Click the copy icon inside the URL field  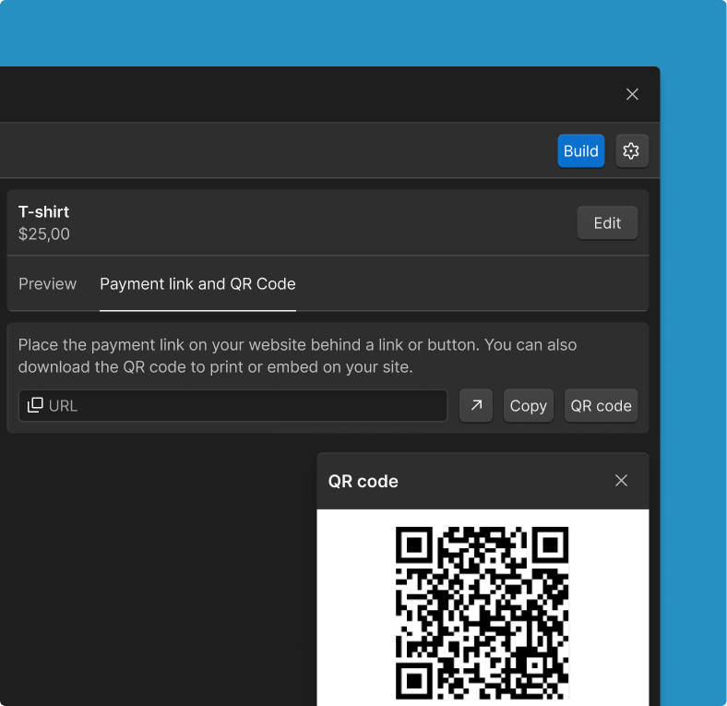pyautogui.click(x=35, y=405)
